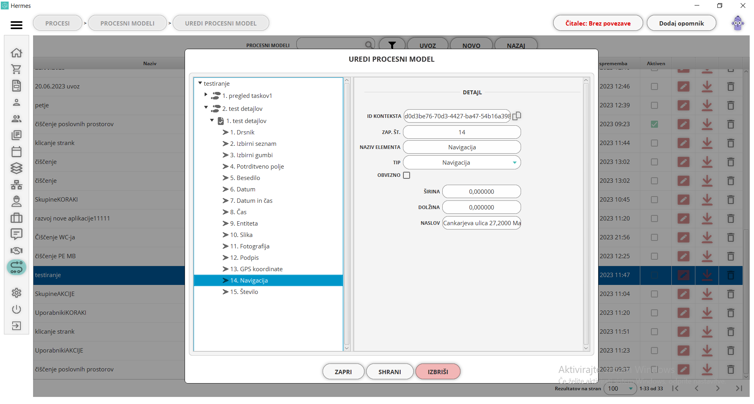Collapse '1. test detajlov' child node
This screenshot has height=404, width=754.
(x=212, y=120)
